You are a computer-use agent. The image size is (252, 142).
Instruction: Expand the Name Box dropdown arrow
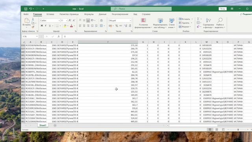pyautogui.click(x=37, y=37)
